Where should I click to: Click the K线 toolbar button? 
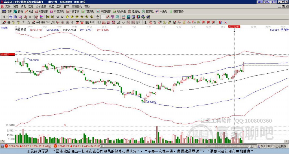[29, 11]
